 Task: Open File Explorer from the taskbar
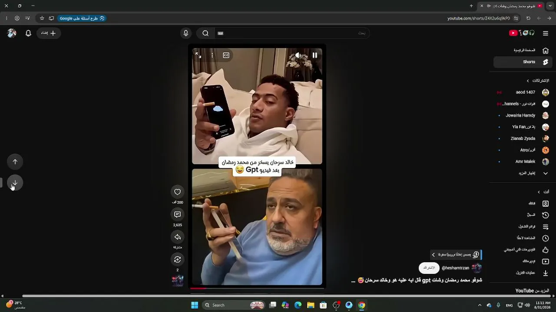click(x=311, y=305)
